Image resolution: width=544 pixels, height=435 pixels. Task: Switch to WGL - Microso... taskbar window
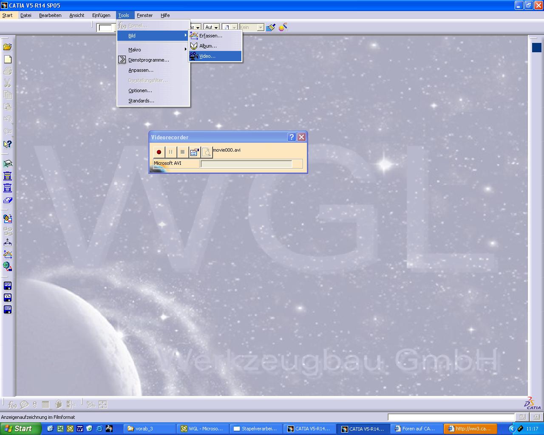(x=203, y=429)
